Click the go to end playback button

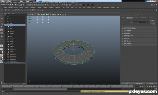[x=156, y=86]
